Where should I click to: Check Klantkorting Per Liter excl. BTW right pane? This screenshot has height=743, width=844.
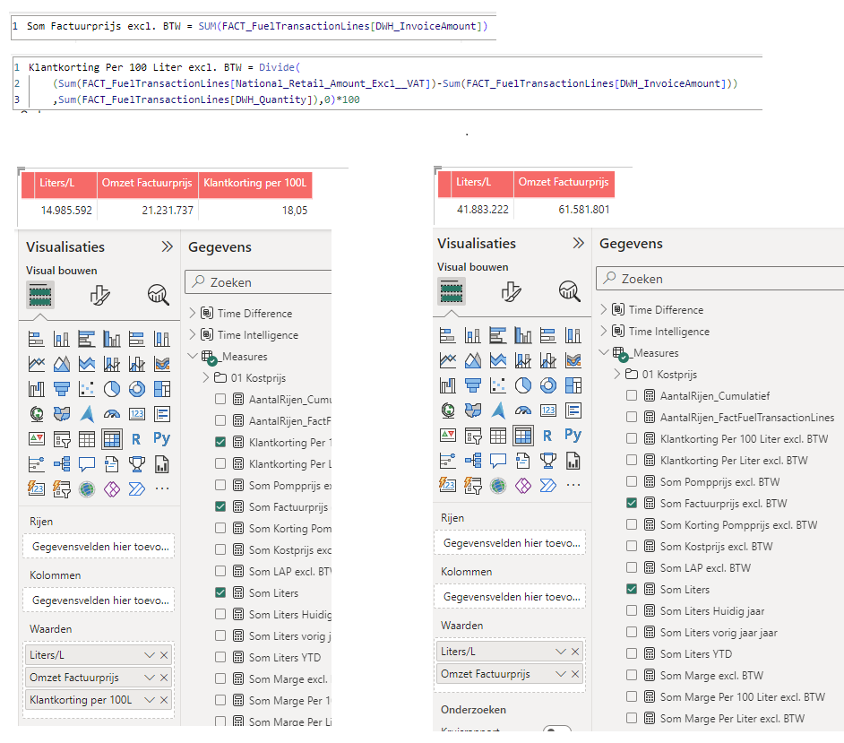click(632, 460)
